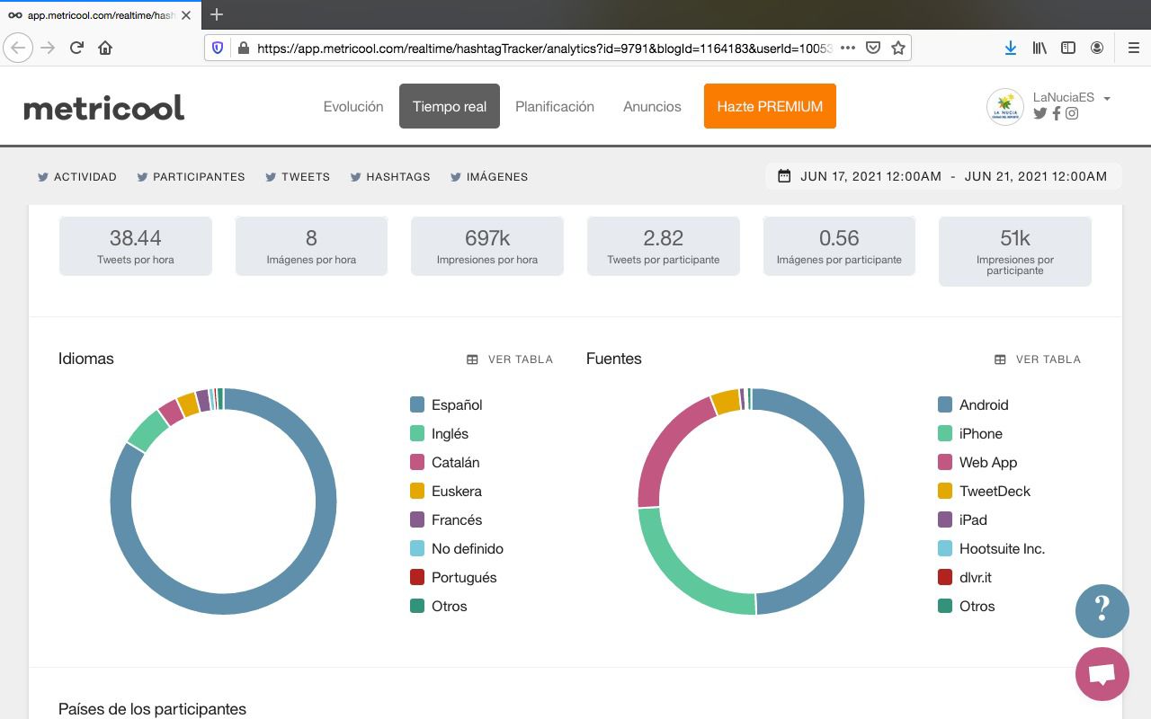Toggle the Web App legend entry

987,462
